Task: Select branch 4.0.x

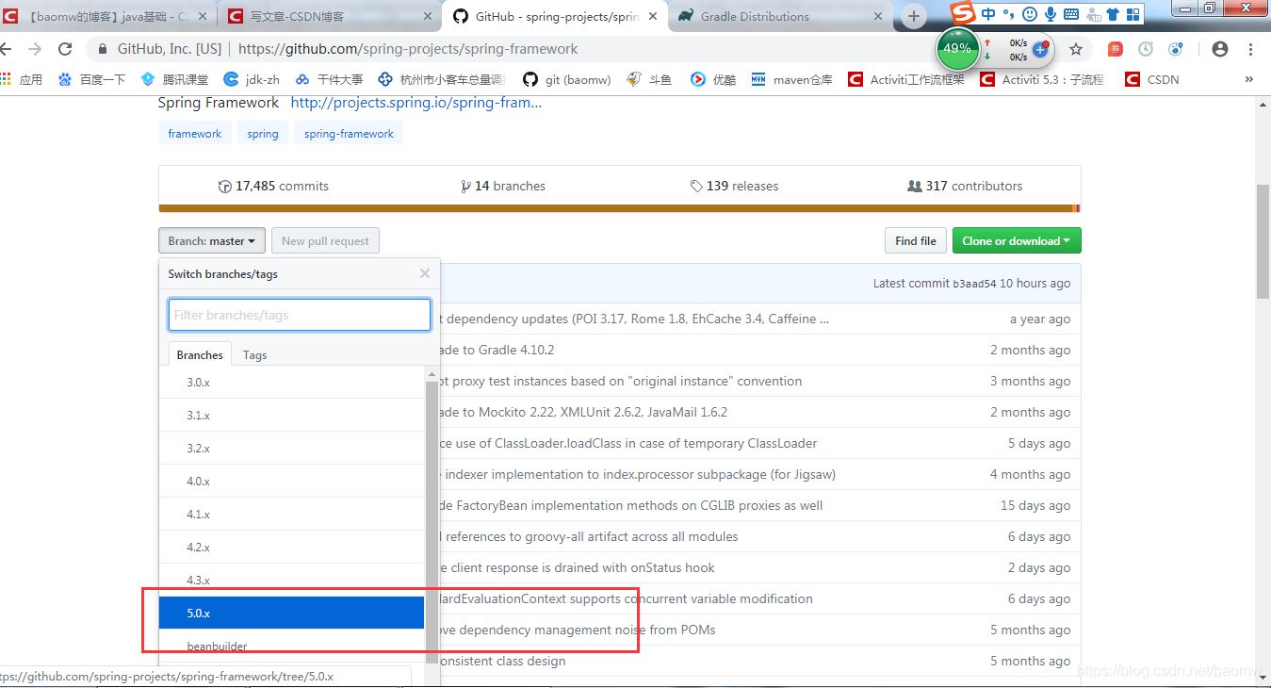Action: point(292,482)
